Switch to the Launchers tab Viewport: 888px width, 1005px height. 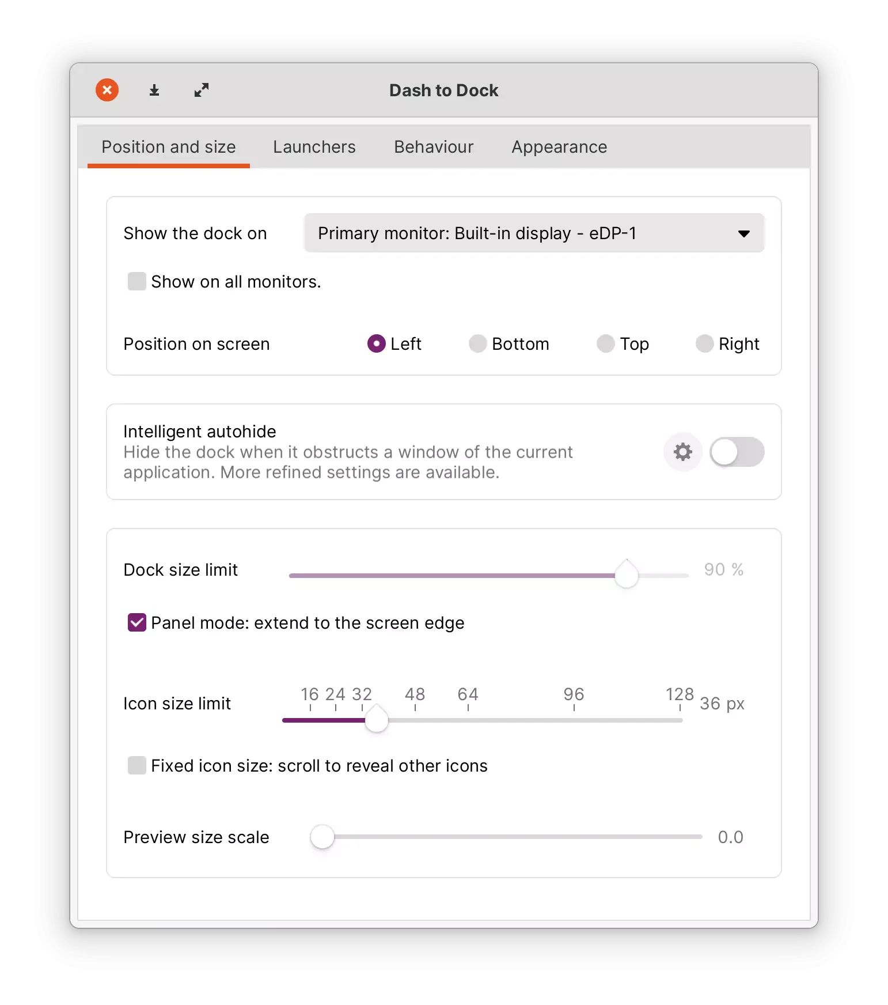tap(314, 147)
